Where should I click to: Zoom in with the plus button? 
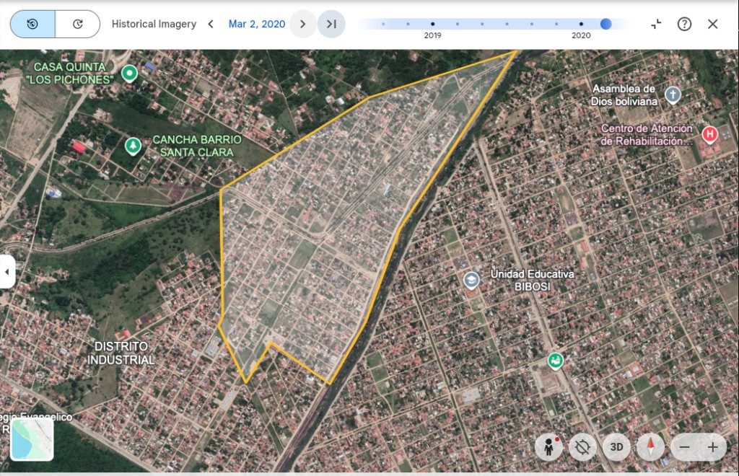tap(712, 447)
